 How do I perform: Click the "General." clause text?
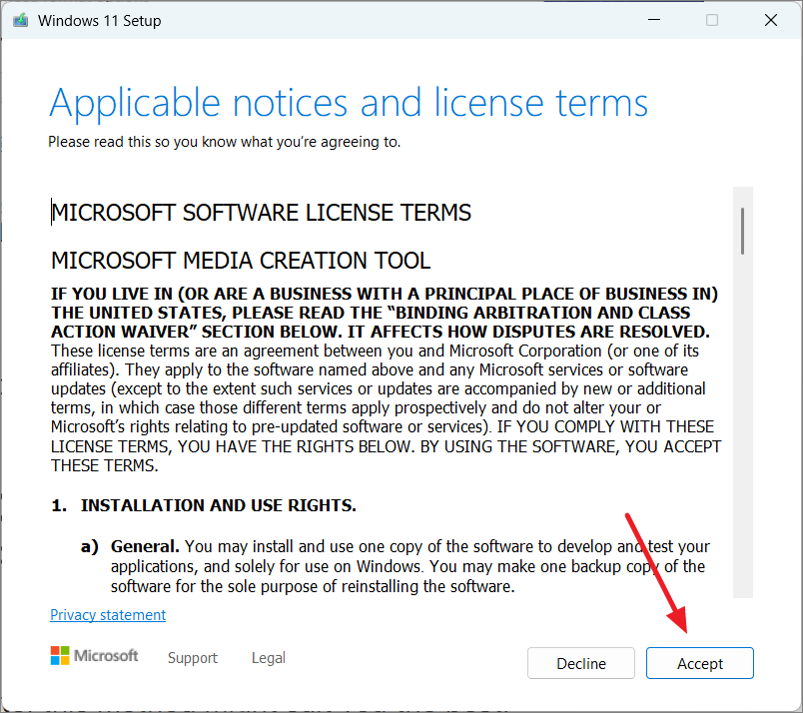pos(145,546)
